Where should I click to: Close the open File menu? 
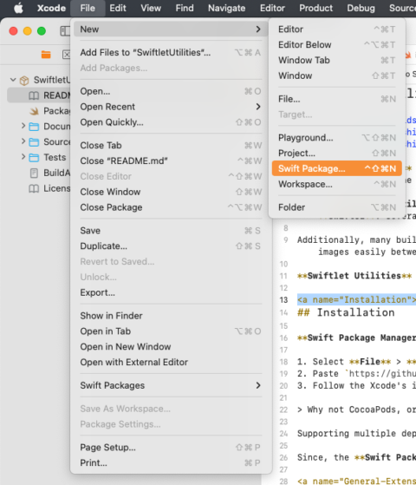[88, 8]
